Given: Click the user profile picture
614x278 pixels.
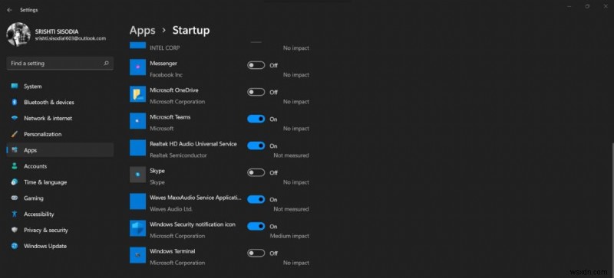Looking at the screenshot, I should (18, 34).
